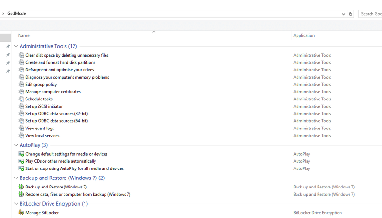The image size is (382, 218).
Task: Click the Administrative Tools (12) group heading
Action: 48,46
